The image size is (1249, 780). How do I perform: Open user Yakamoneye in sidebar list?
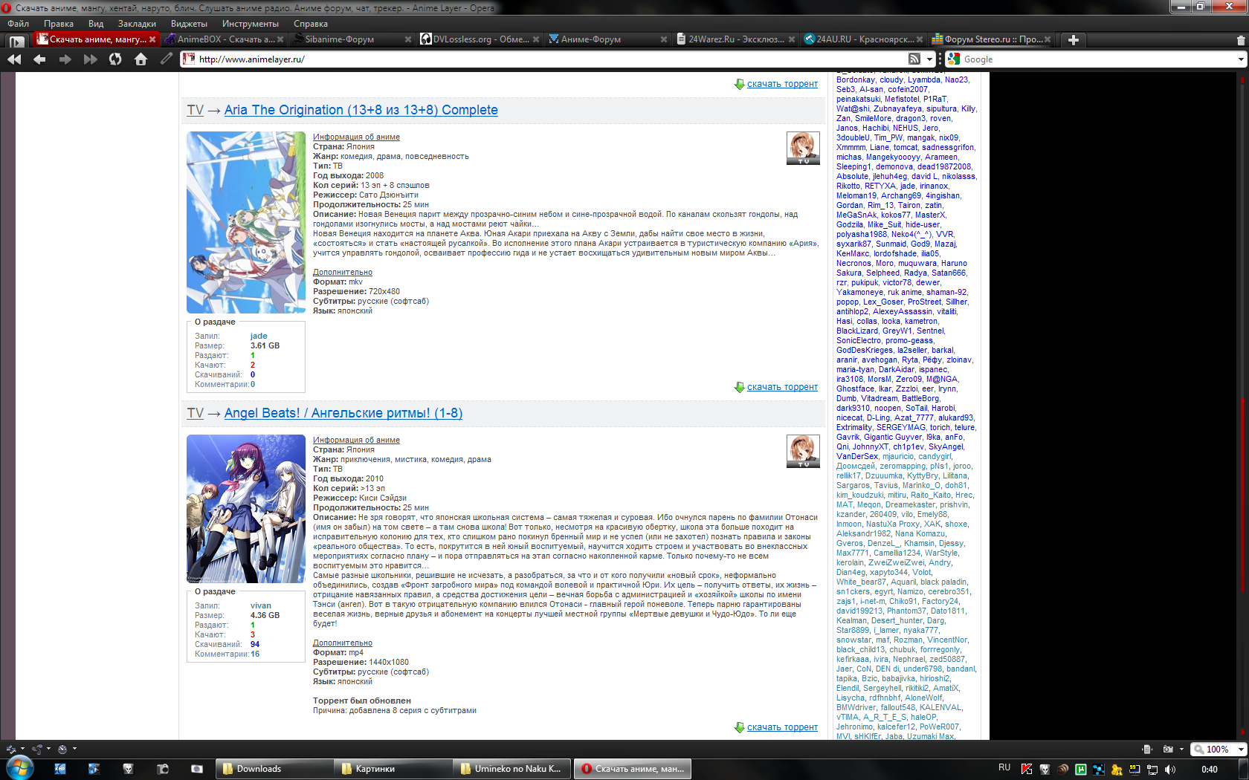point(859,292)
